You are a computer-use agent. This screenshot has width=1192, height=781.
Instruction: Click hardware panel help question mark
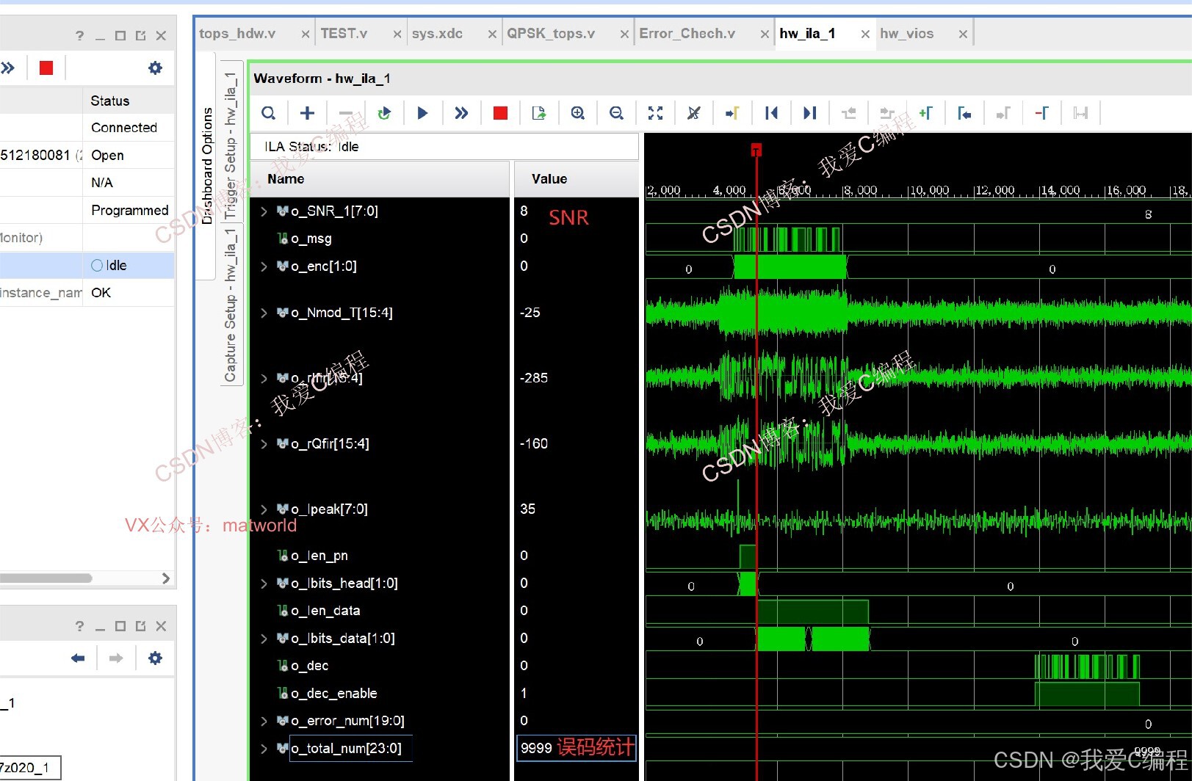click(x=79, y=35)
